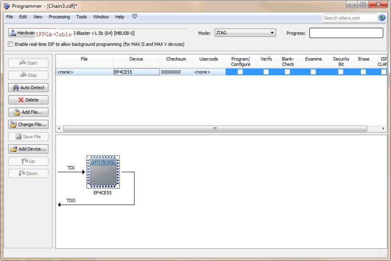The height and width of the screenshot is (261, 391).
Task: Click Change File button
Action: pos(28,124)
